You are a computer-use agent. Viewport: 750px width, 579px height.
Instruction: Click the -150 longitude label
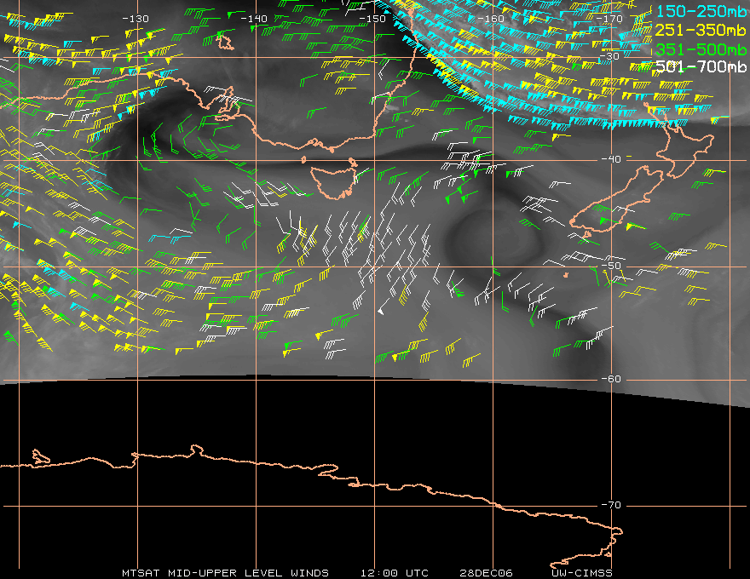[x=372, y=19]
